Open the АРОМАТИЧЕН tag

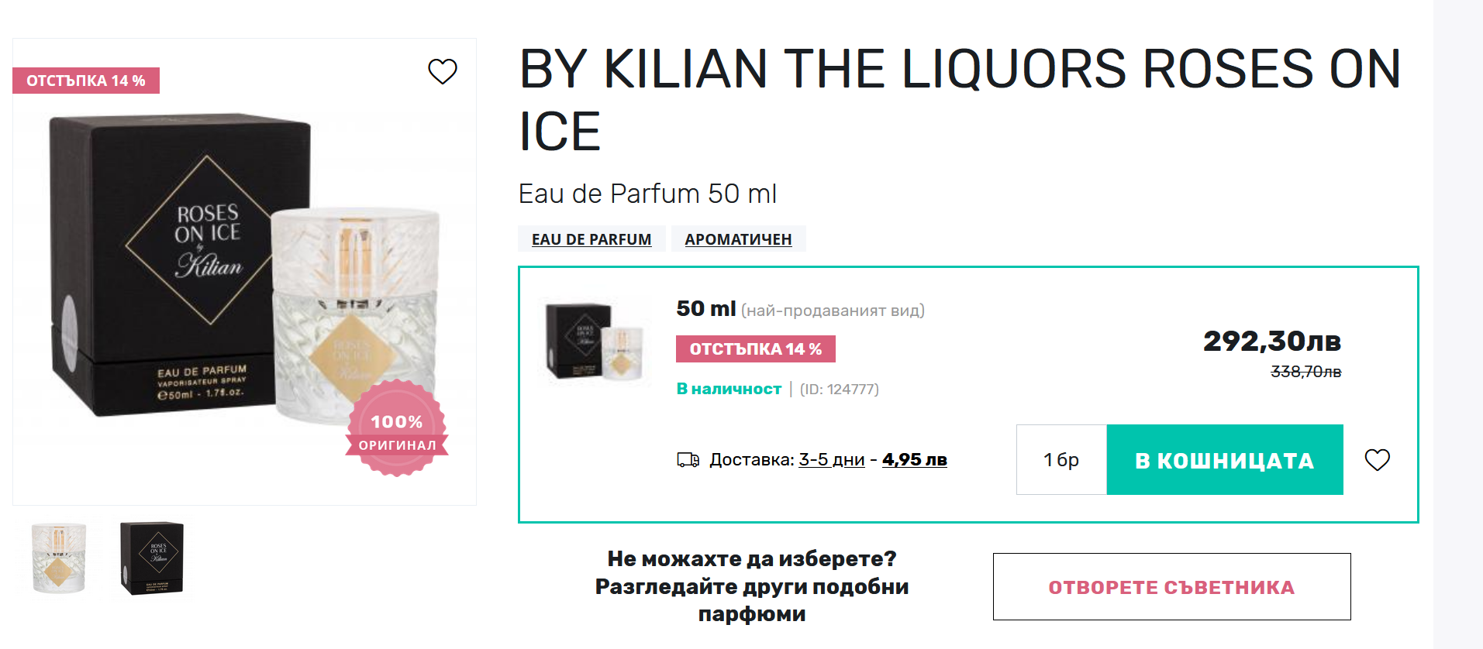pos(738,239)
